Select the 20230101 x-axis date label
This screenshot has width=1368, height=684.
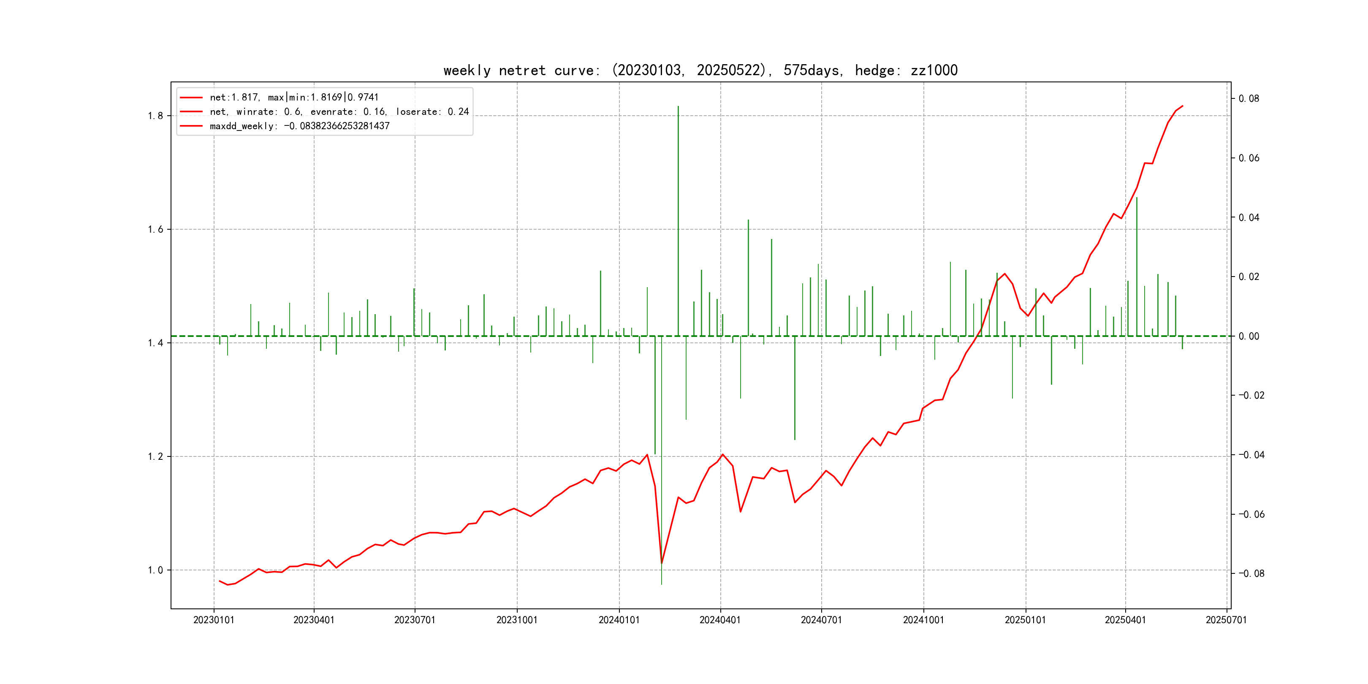click(214, 620)
